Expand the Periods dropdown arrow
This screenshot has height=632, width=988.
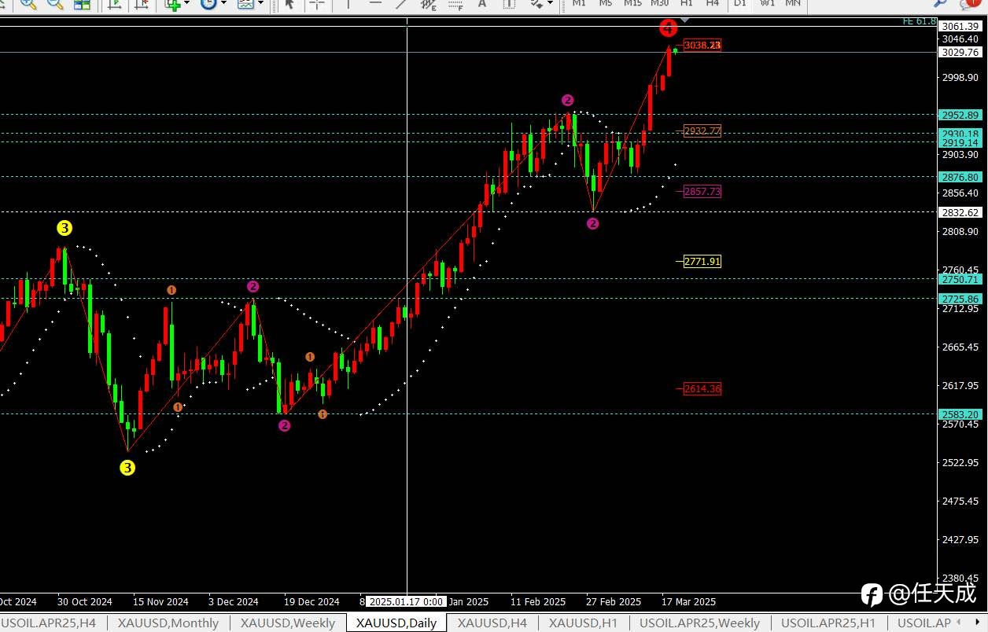pyautogui.click(x=223, y=4)
